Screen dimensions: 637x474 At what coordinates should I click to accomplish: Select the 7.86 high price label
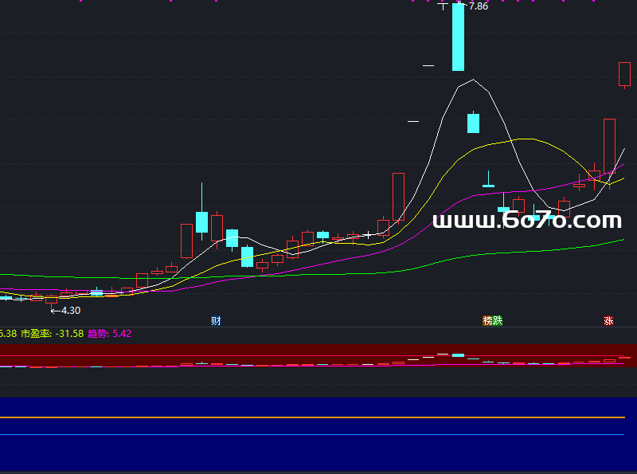[479, 6]
